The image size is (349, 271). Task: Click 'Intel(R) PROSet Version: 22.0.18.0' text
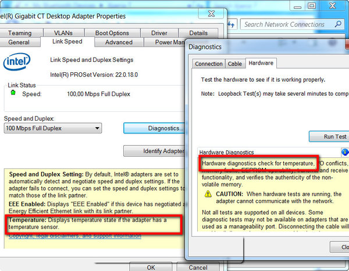pyautogui.click(x=94, y=75)
